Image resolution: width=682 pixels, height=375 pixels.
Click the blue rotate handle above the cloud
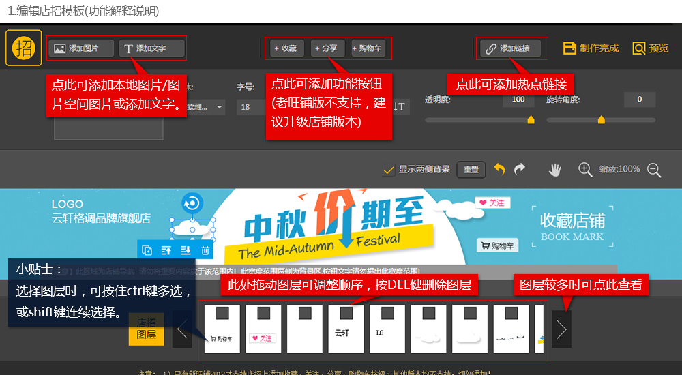[192, 203]
